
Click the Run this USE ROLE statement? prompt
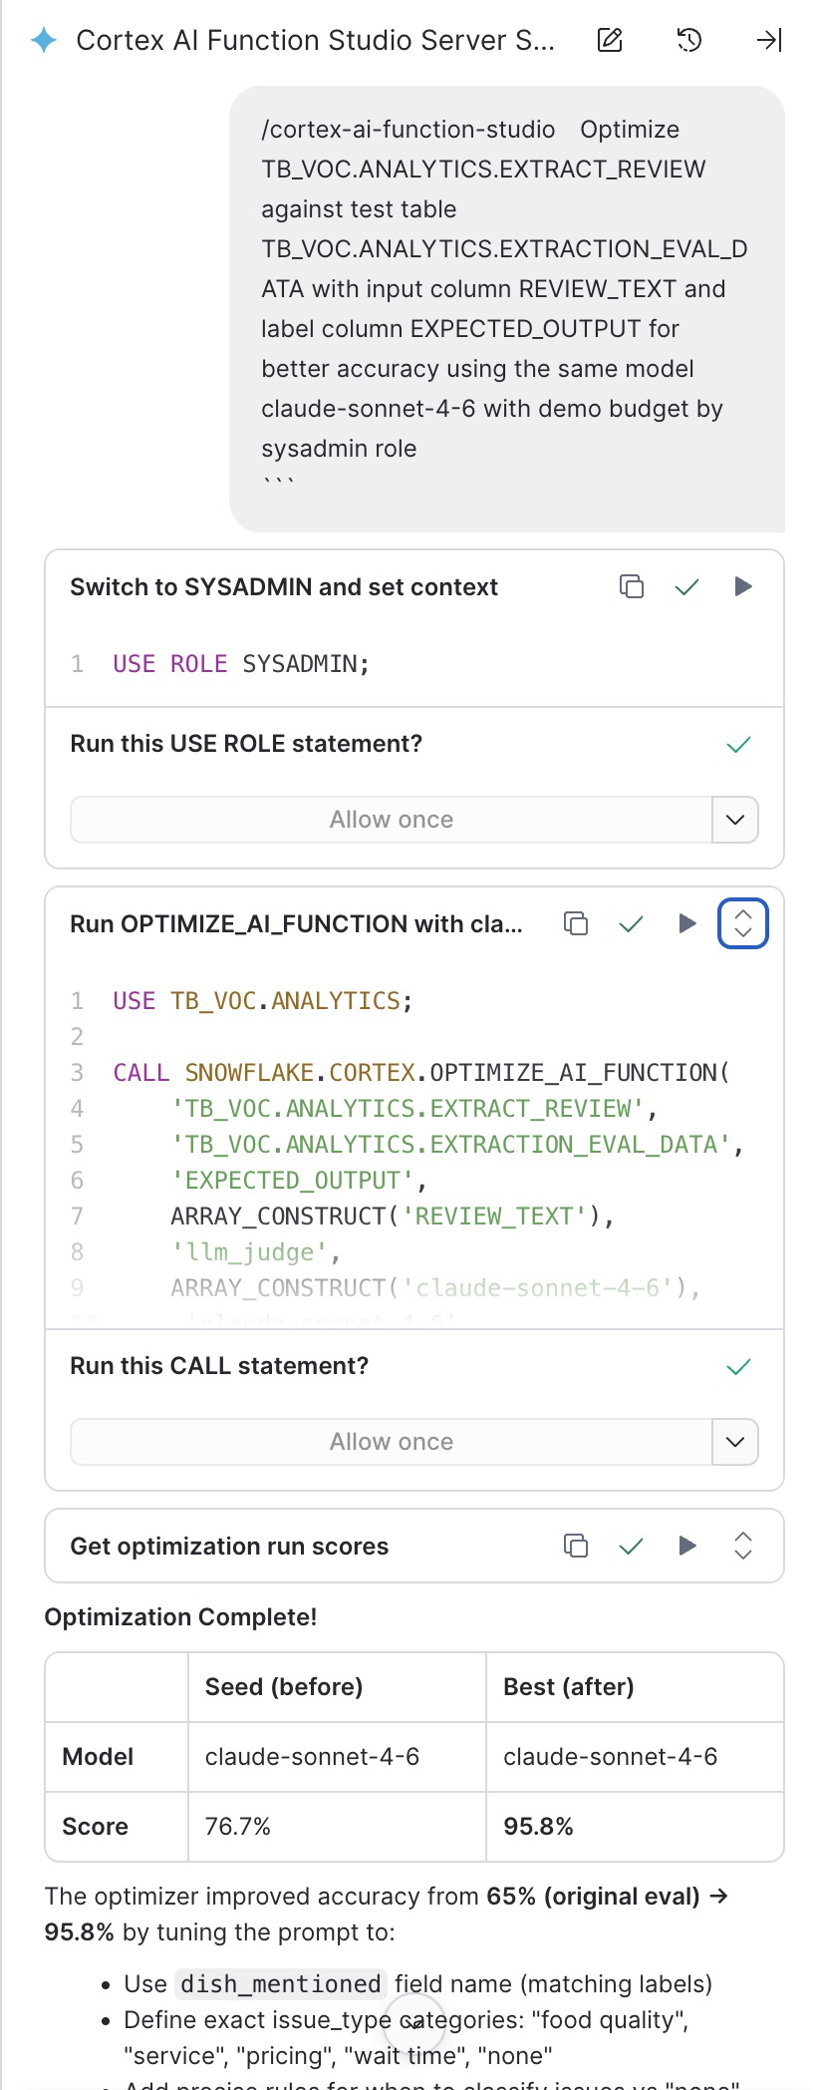(x=246, y=744)
